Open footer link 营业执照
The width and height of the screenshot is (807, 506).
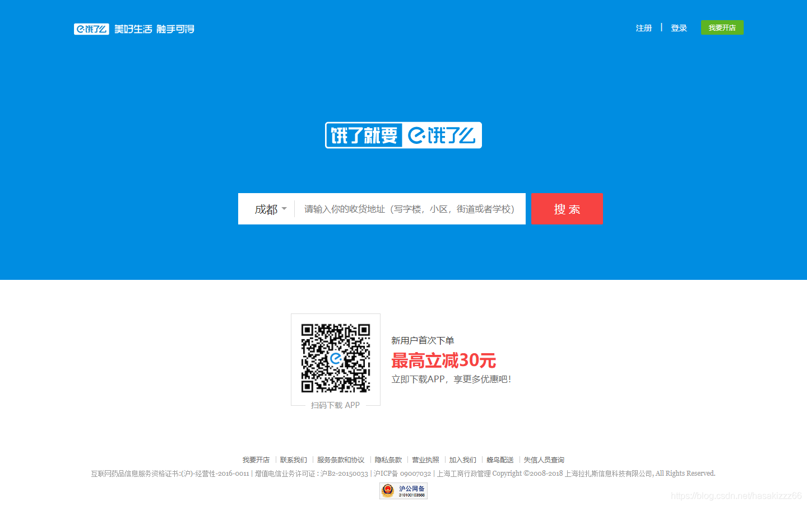(x=426, y=460)
